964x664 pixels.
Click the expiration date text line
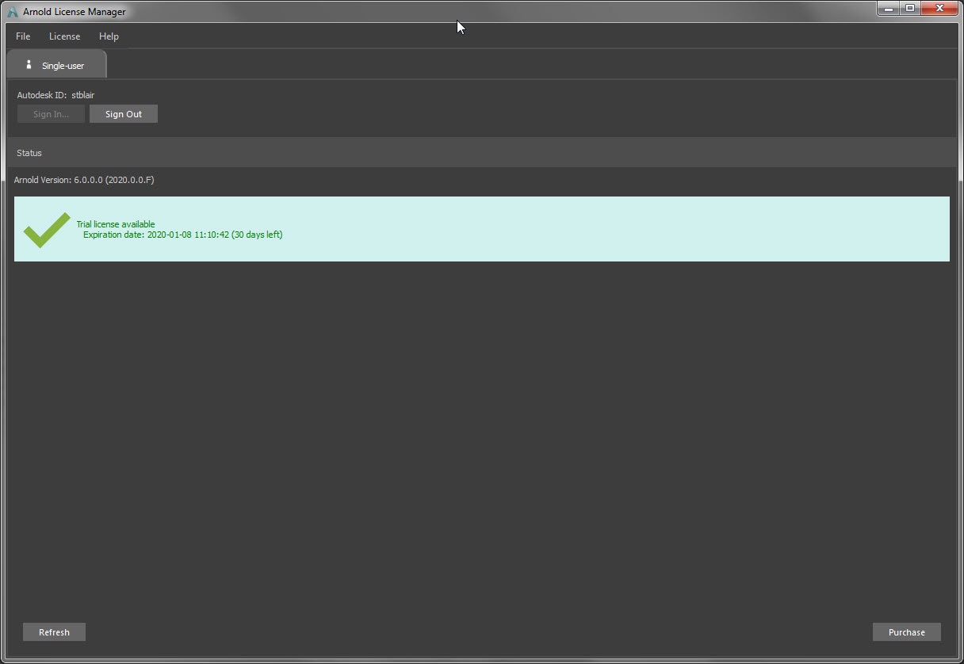point(183,235)
